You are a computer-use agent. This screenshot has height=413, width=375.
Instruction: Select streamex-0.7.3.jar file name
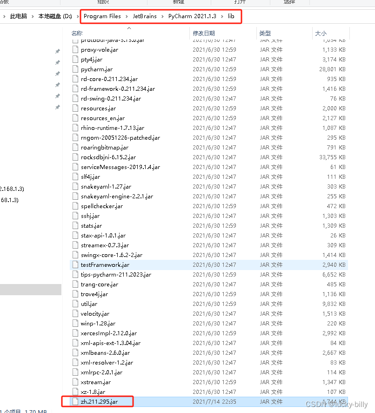click(x=105, y=245)
